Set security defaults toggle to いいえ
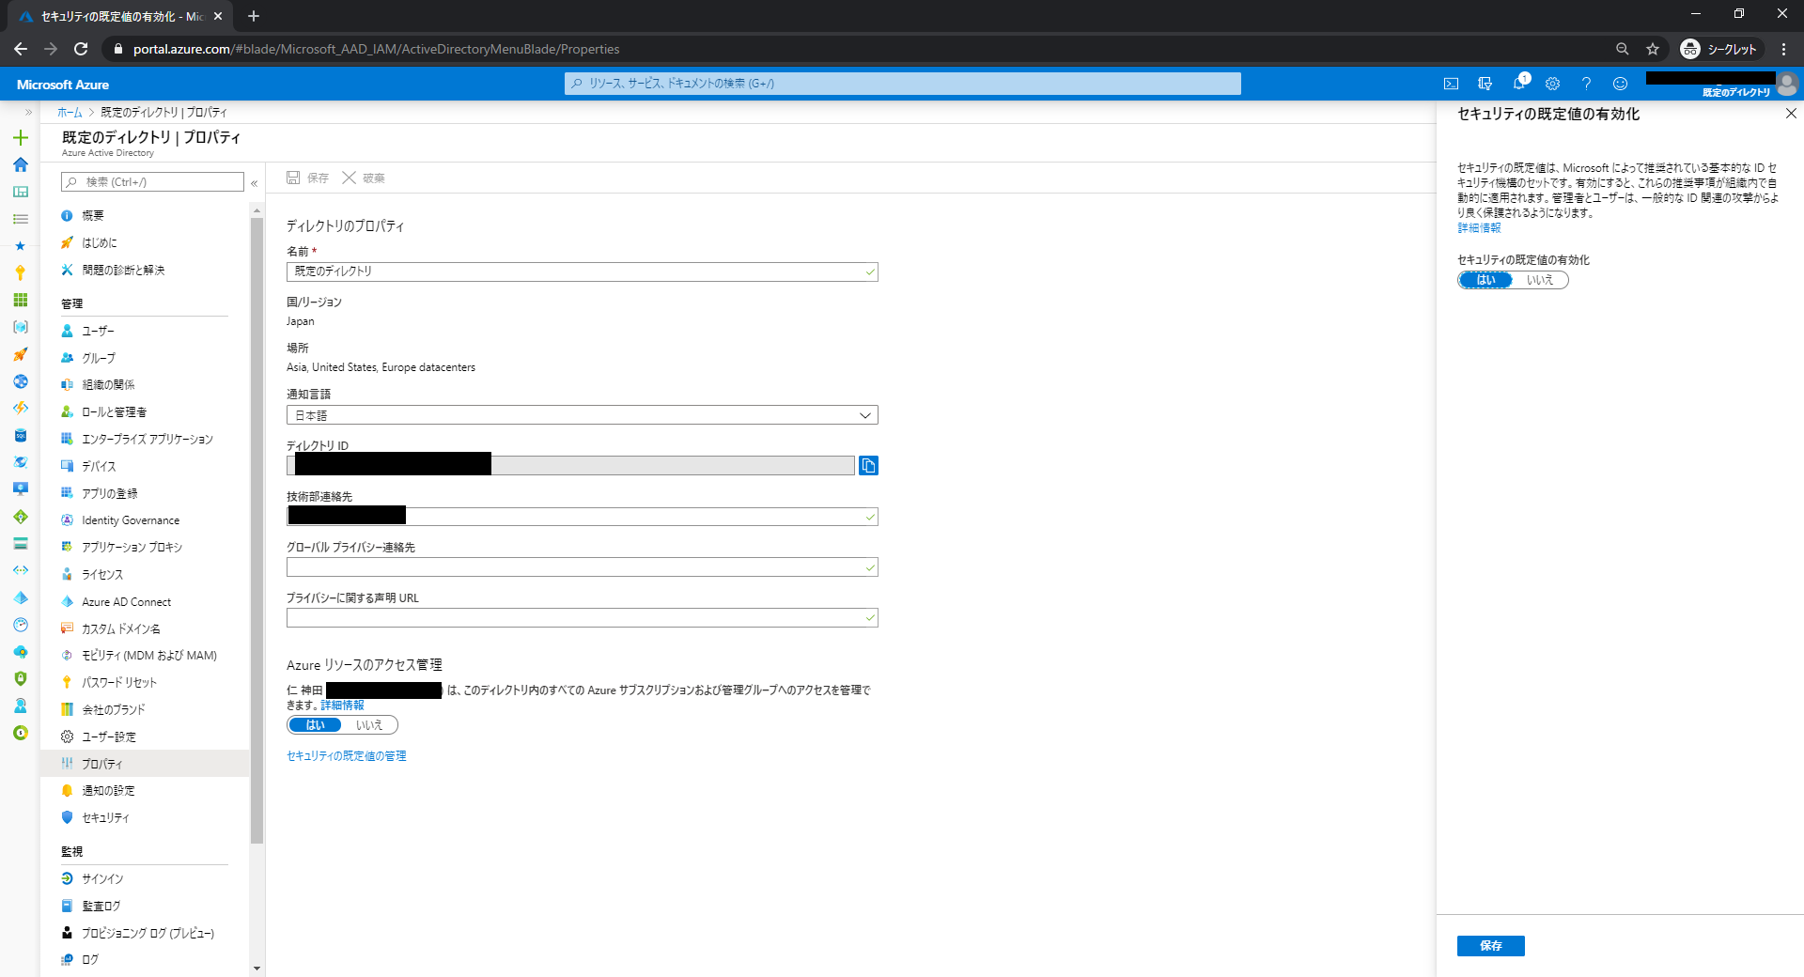 pyautogui.click(x=1539, y=280)
